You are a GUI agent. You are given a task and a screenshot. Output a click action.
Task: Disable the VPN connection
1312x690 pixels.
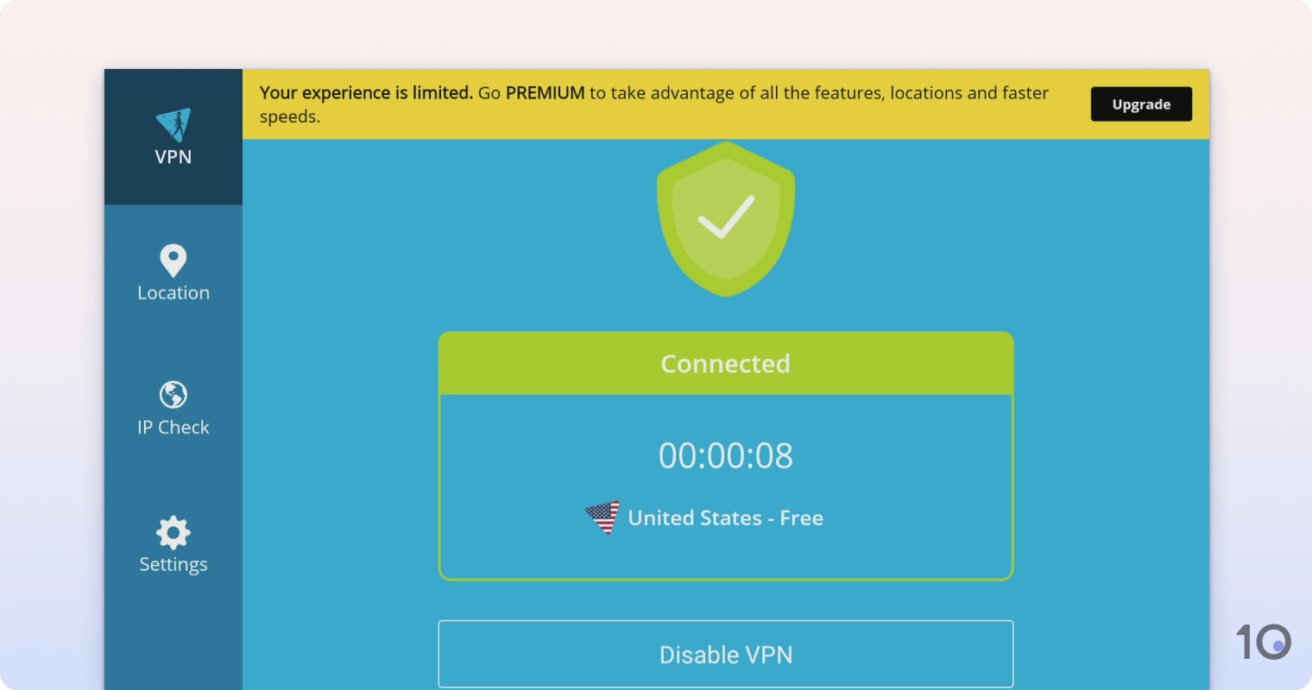[725, 654]
